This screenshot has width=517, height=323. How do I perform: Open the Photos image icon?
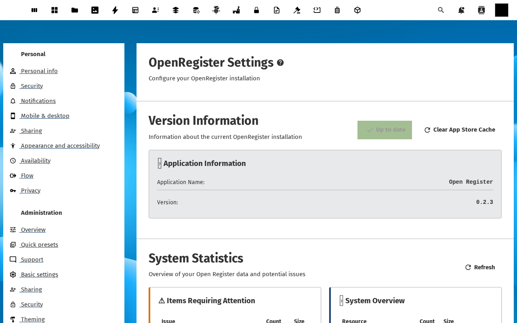pyautogui.click(x=95, y=10)
